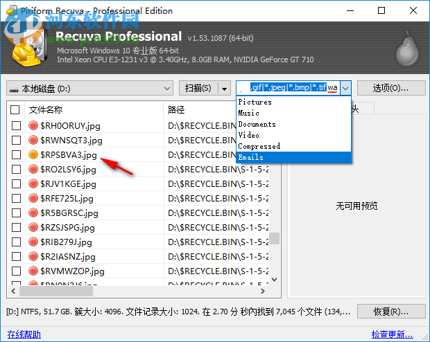Check the box for $RIB279J.jpg
Screen dimensions: 430x342
(x=16, y=242)
